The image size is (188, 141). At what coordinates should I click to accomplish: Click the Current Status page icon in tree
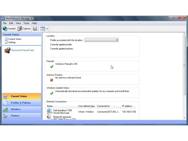(x=6, y=39)
